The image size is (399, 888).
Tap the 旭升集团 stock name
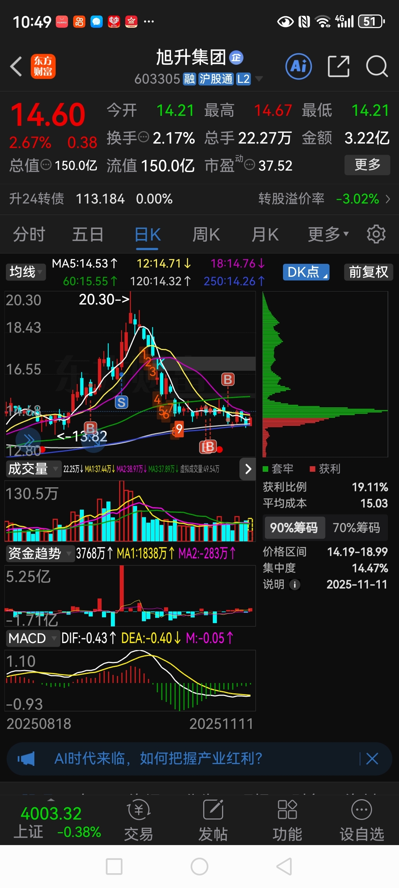[191, 58]
